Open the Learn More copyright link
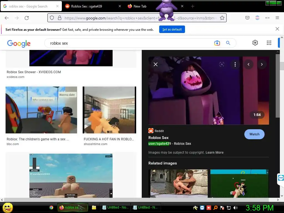Viewport: 284px width, 213px height. pyautogui.click(x=214, y=153)
